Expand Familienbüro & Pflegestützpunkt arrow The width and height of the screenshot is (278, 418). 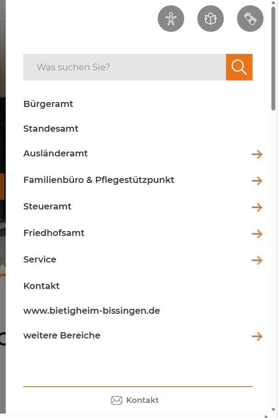click(257, 181)
